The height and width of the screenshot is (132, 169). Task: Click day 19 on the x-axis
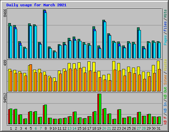pyautogui.click(x=99, y=128)
